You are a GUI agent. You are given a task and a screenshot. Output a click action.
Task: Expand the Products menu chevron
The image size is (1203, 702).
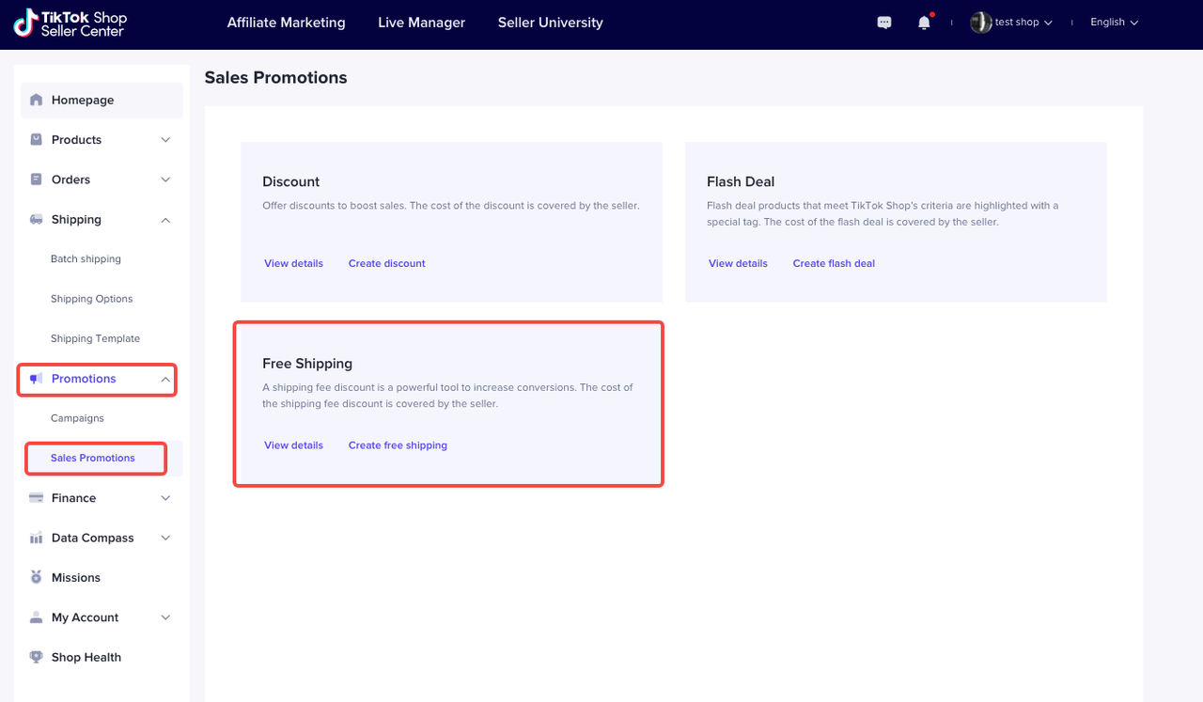click(165, 140)
